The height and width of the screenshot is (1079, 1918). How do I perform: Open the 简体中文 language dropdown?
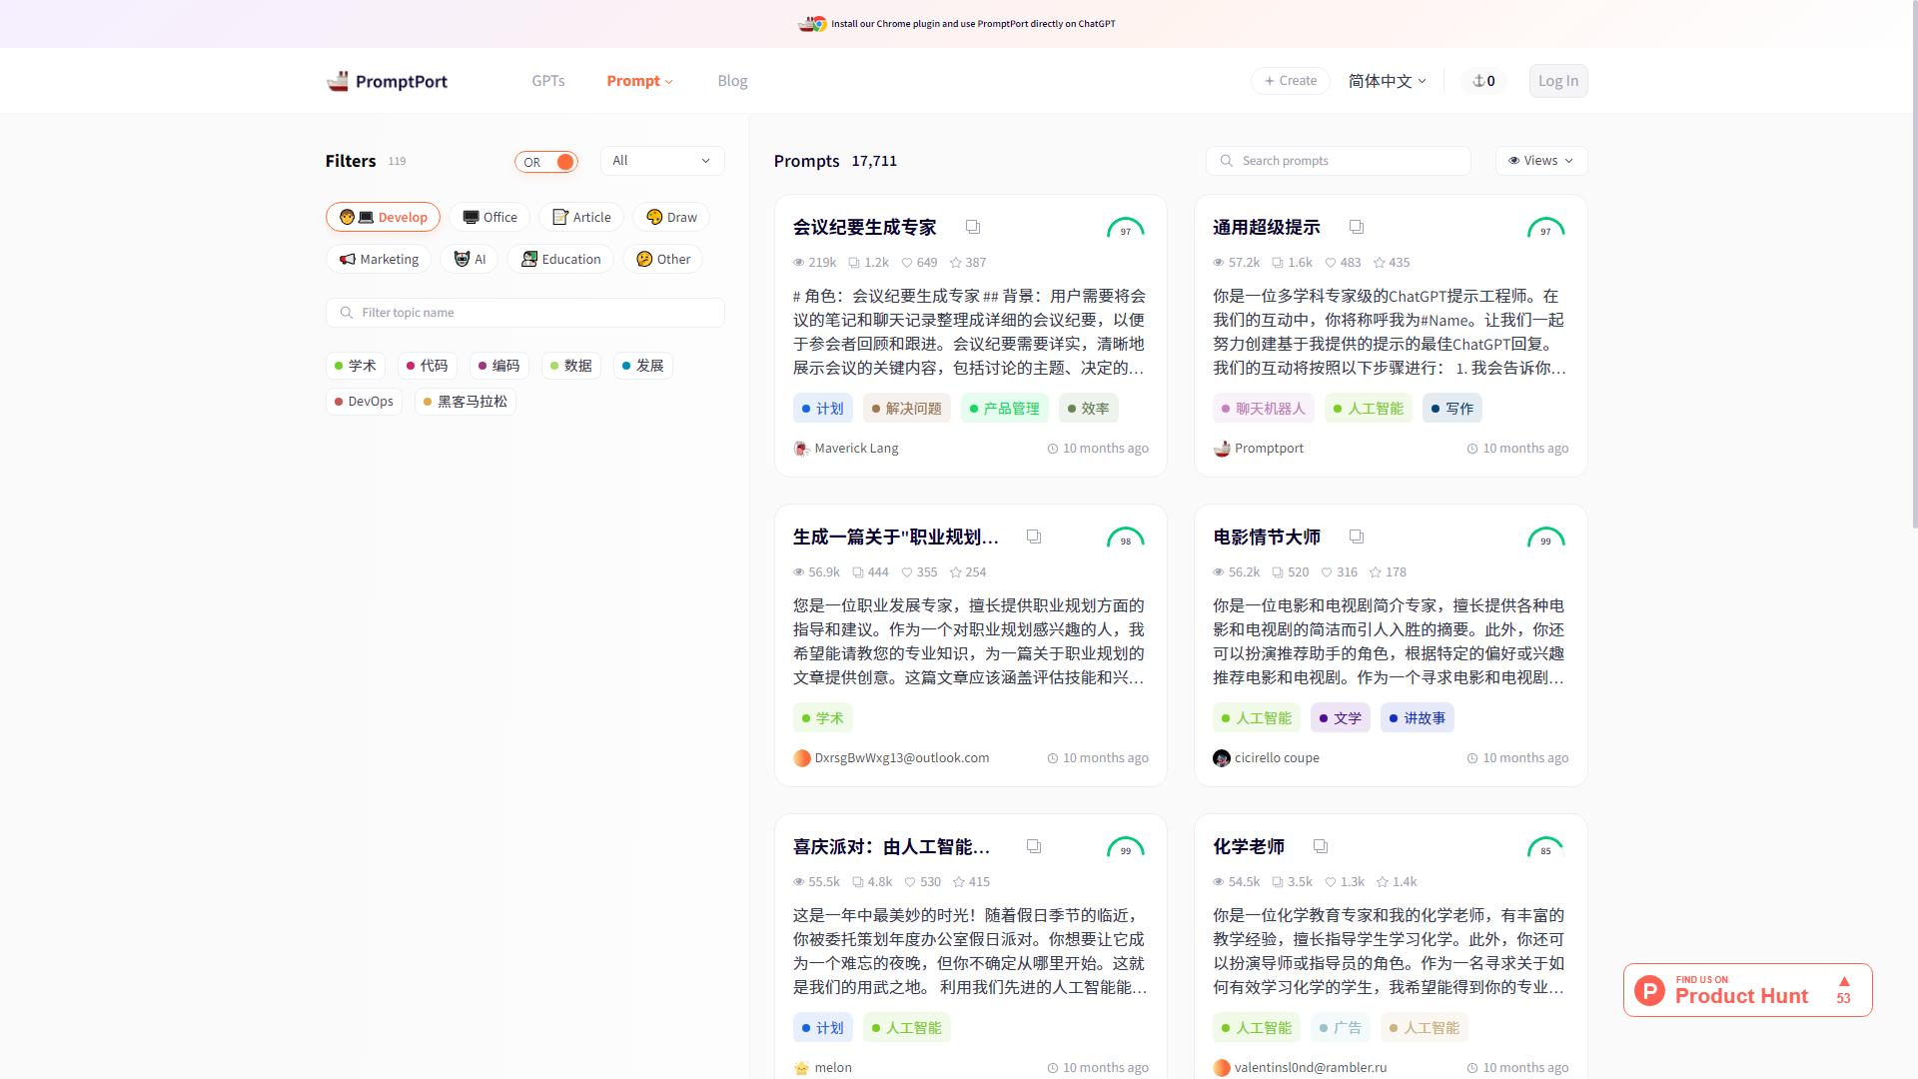1388,81
